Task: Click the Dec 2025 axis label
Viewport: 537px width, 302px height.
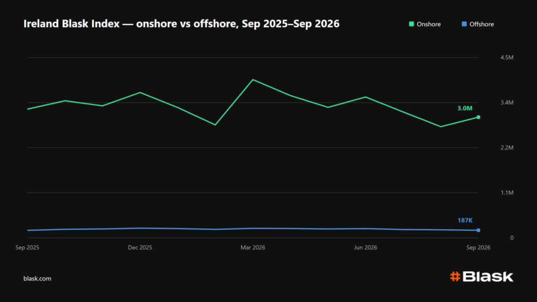Action: (x=140, y=248)
